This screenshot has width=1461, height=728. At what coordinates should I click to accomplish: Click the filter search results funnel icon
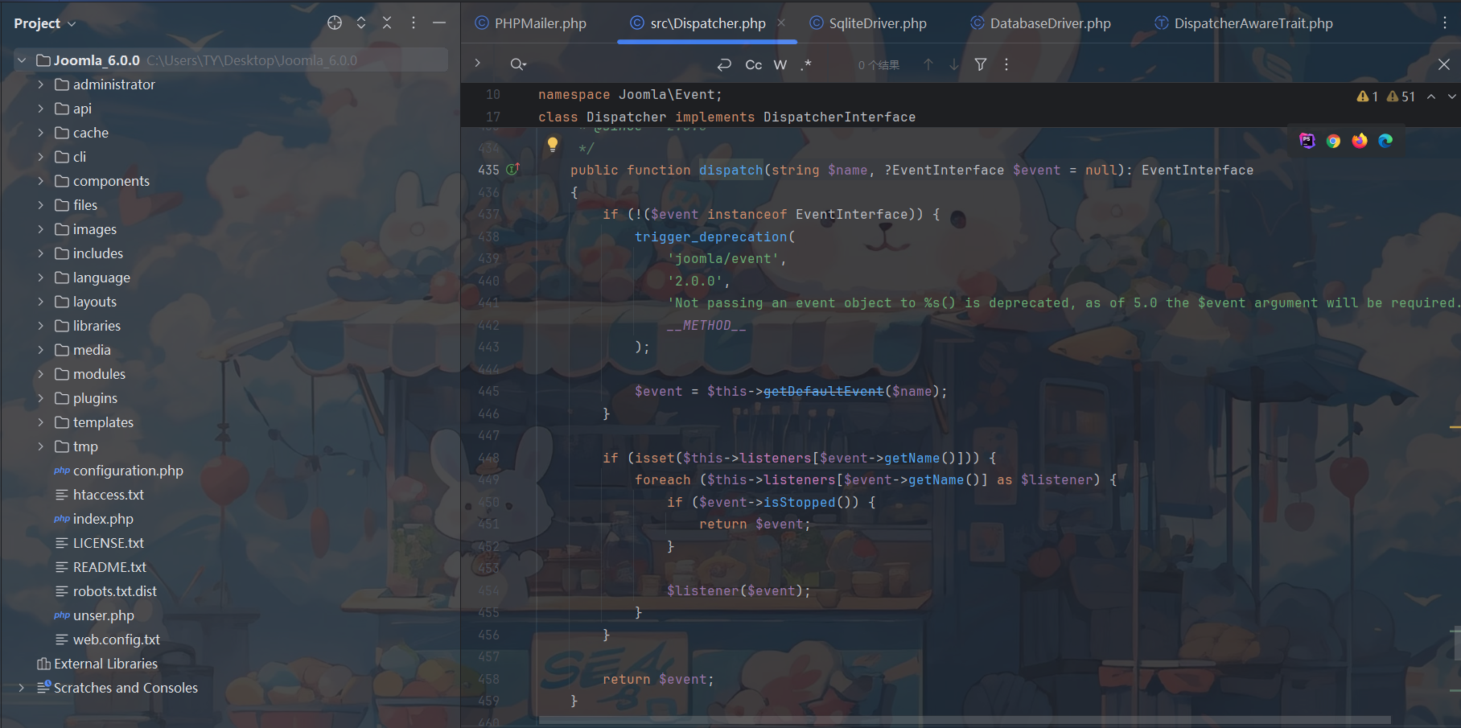click(x=981, y=64)
